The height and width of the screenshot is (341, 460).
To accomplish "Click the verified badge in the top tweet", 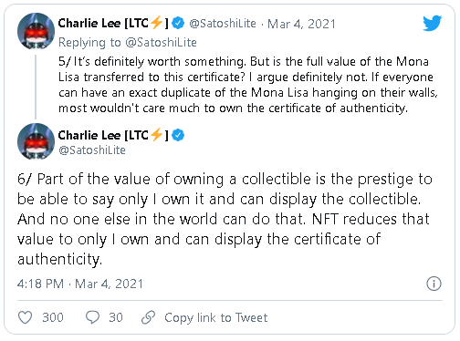I will (178, 23).
